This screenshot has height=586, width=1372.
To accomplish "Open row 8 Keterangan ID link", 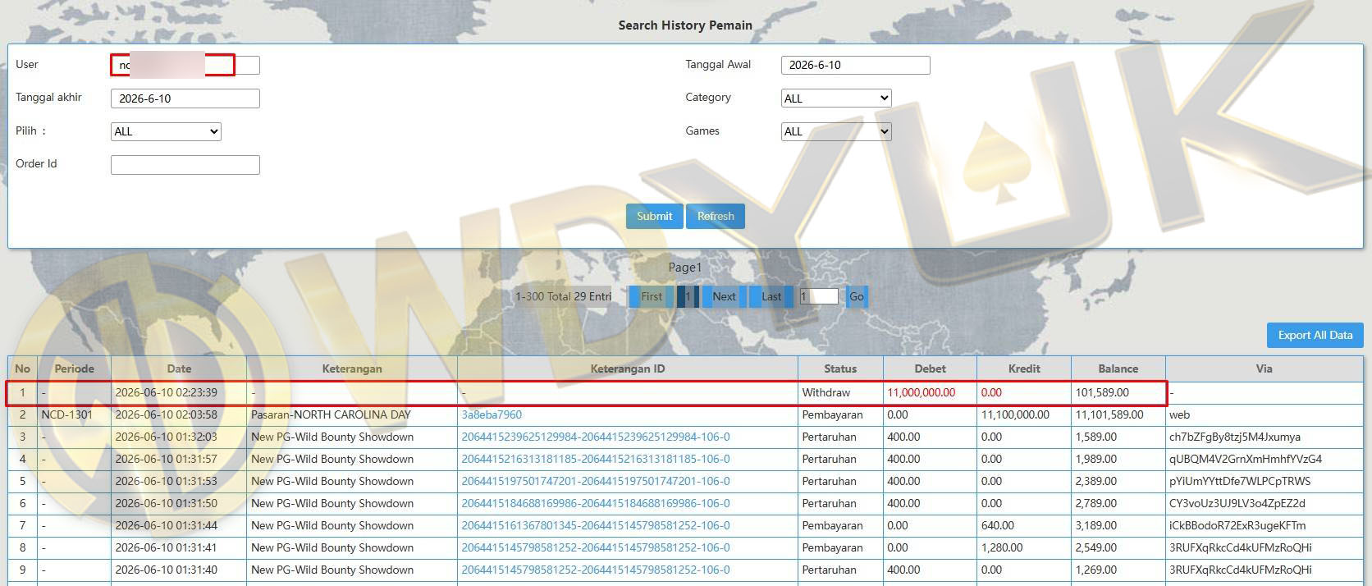I will tap(596, 547).
